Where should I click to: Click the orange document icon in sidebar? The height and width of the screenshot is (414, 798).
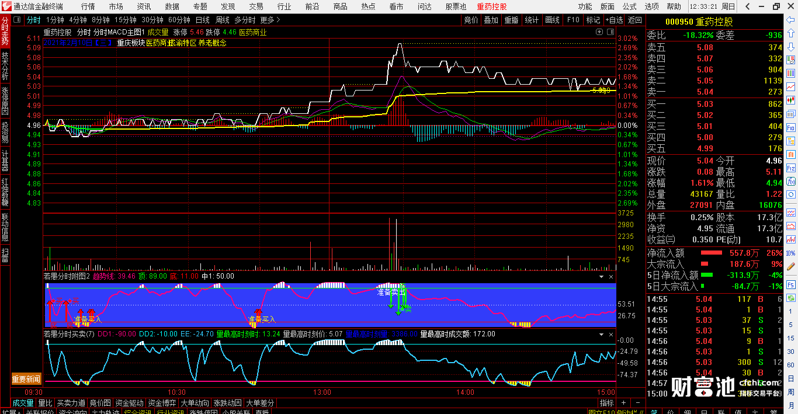coord(791,155)
